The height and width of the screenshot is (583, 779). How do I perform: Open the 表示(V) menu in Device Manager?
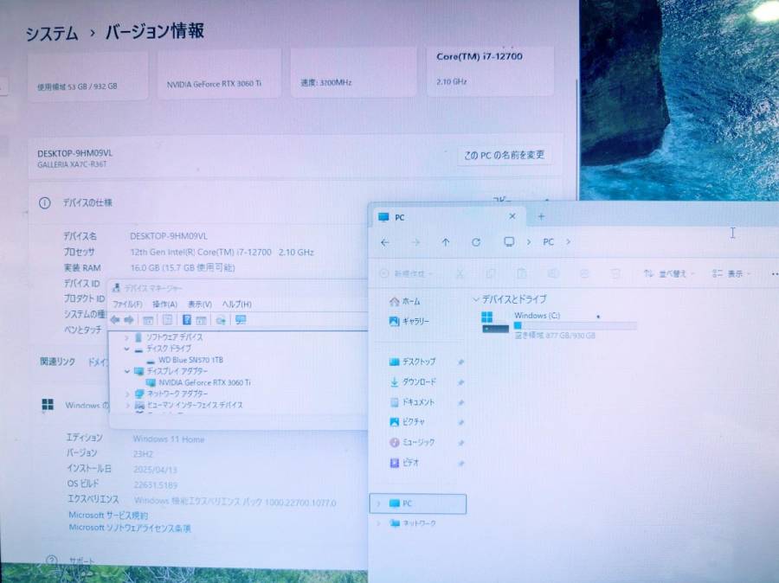coord(200,304)
